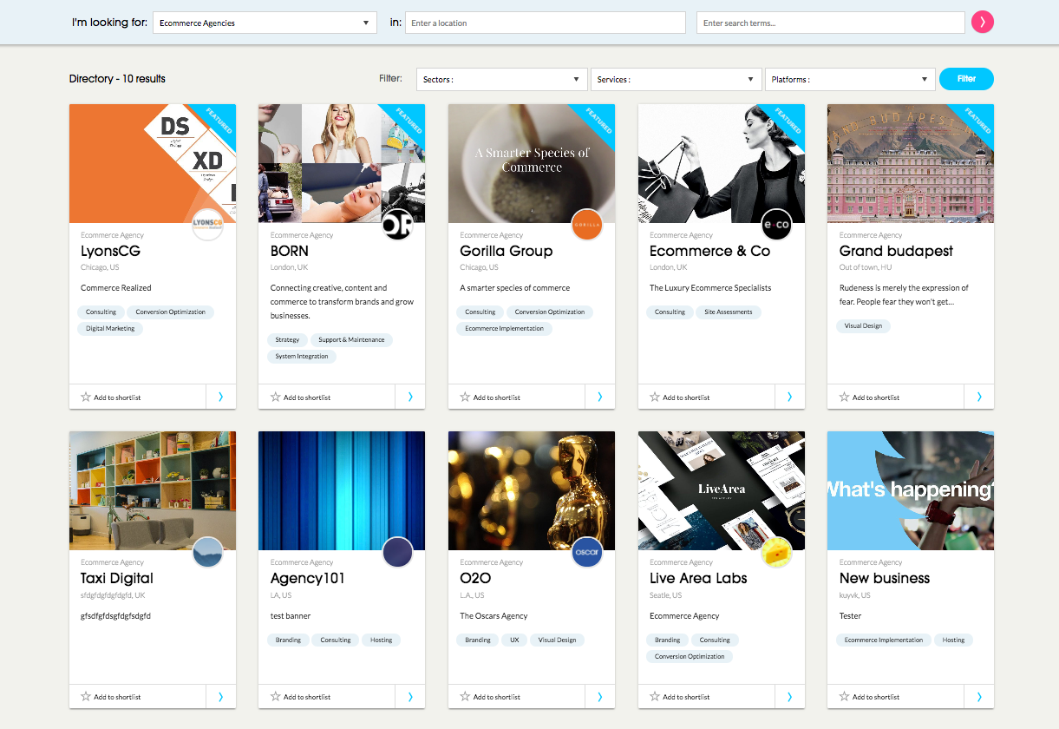The height and width of the screenshot is (729, 1059).
Task: Expand the Sectors filter dropdown
Action: pos(501,79)
